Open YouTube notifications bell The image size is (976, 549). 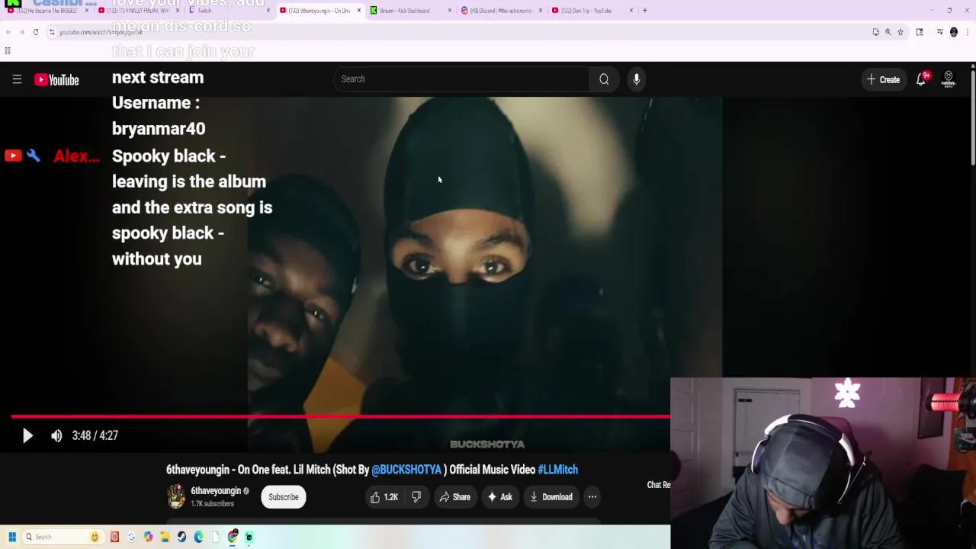coord(921,79)
